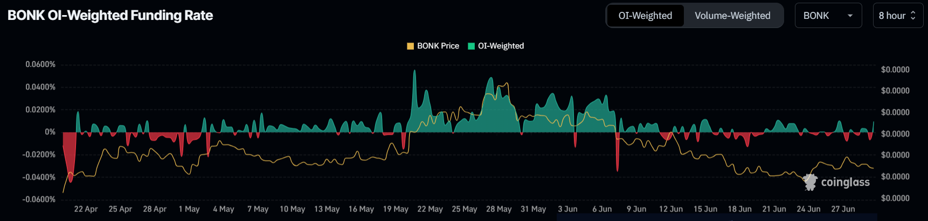Toggle the OI-Weighted legend series

[x=496, y=46]
